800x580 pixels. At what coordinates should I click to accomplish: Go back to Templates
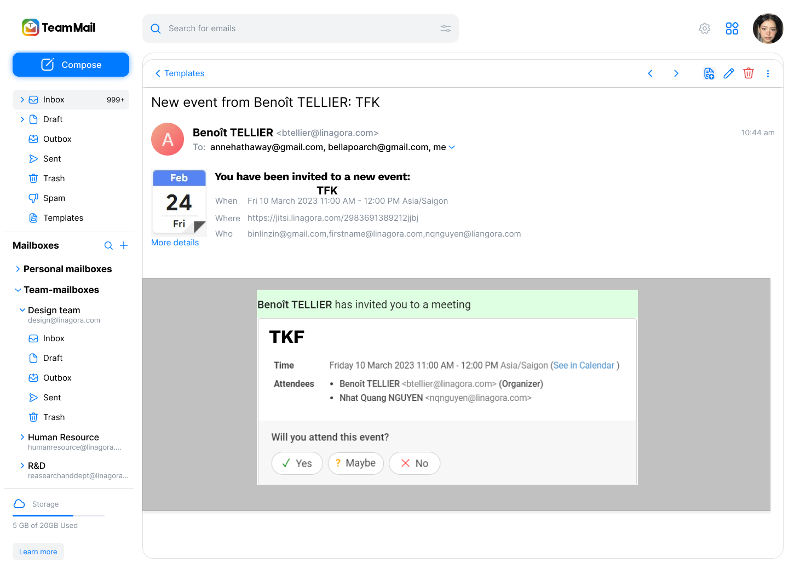(179, 73)
